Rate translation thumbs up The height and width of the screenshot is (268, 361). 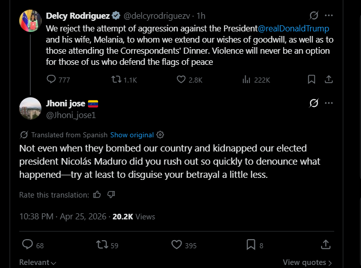click(98, 195)
